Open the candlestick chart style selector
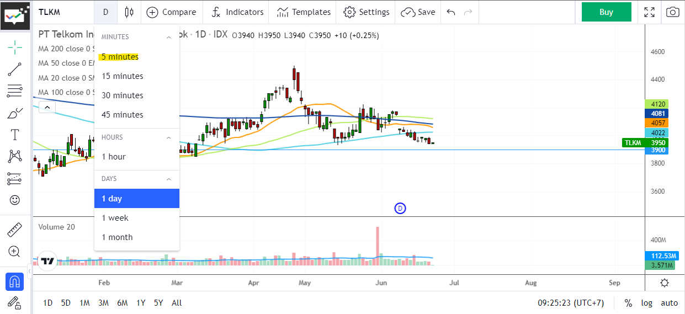Viewport: 685px width, 314px height. pos(129,12)
